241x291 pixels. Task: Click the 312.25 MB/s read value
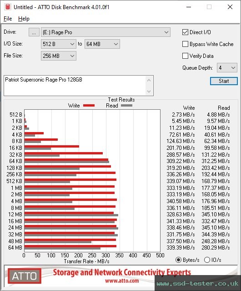coord(216,161)
